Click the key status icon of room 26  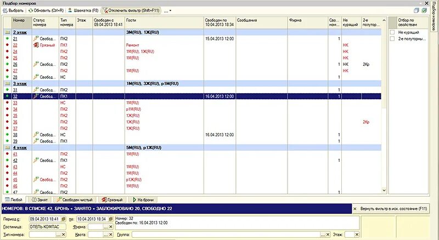point(36,64)
